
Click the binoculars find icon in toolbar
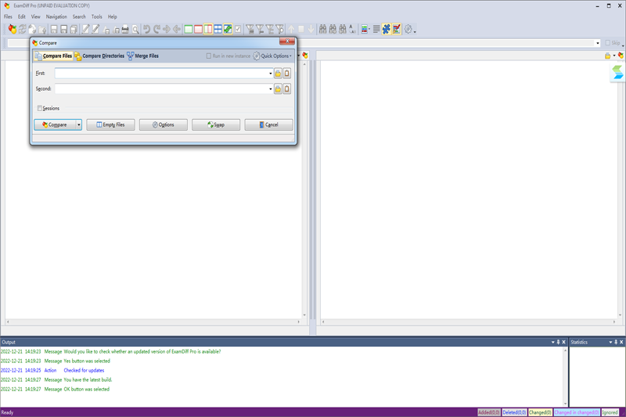point(322,30)
